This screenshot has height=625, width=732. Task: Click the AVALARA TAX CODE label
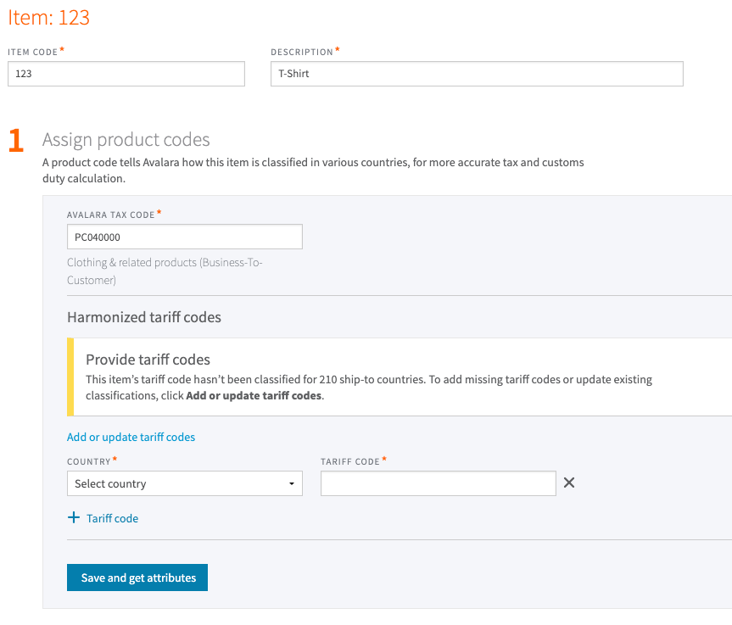coord(111,215)
